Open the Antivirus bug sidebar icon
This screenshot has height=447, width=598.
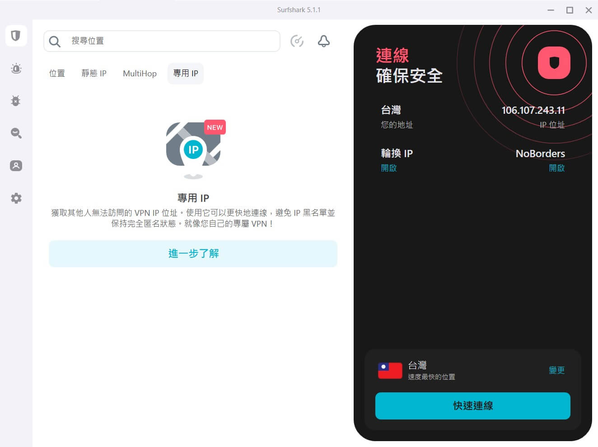tap(16, 101)
